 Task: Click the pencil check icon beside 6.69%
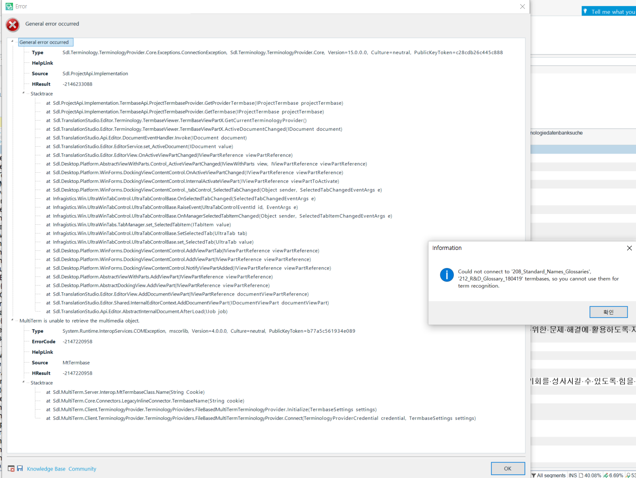tap(606, 475)
